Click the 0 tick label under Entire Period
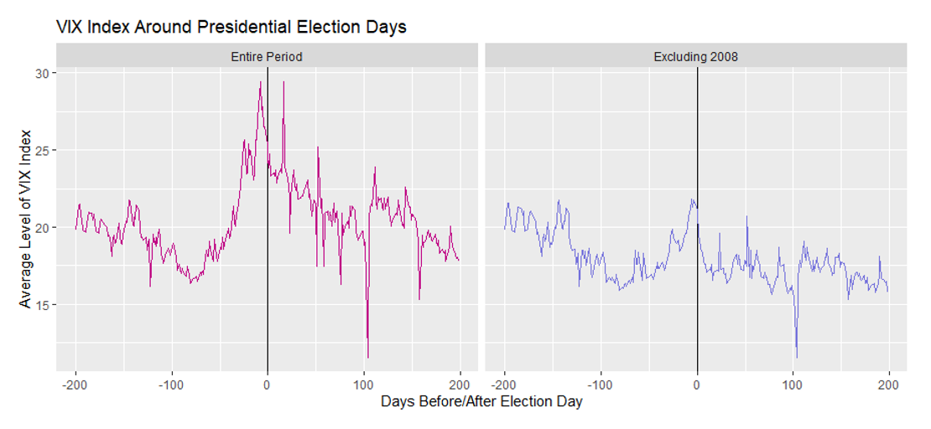Screen dimensions: 931x429 click(268, 385)
